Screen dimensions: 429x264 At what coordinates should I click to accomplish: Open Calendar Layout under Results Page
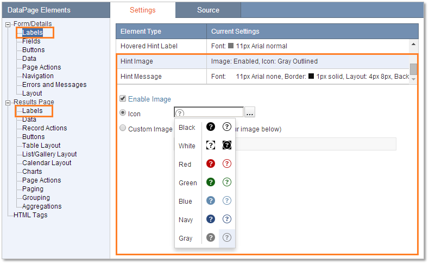(47, 163)
